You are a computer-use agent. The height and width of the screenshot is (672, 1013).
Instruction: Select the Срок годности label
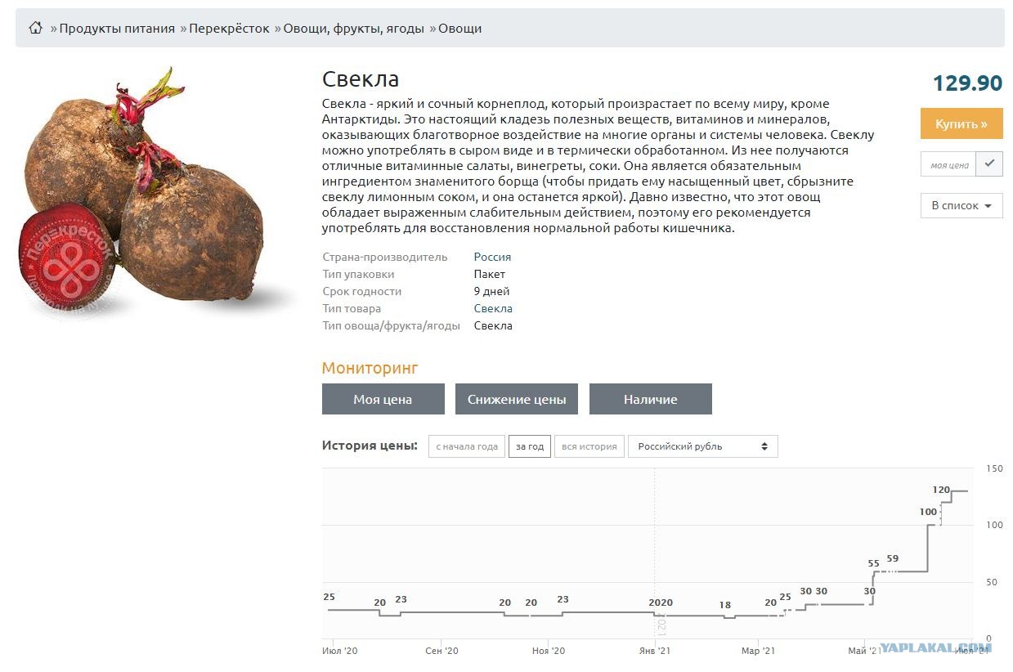pyautogui.click(x=361, y=291)
